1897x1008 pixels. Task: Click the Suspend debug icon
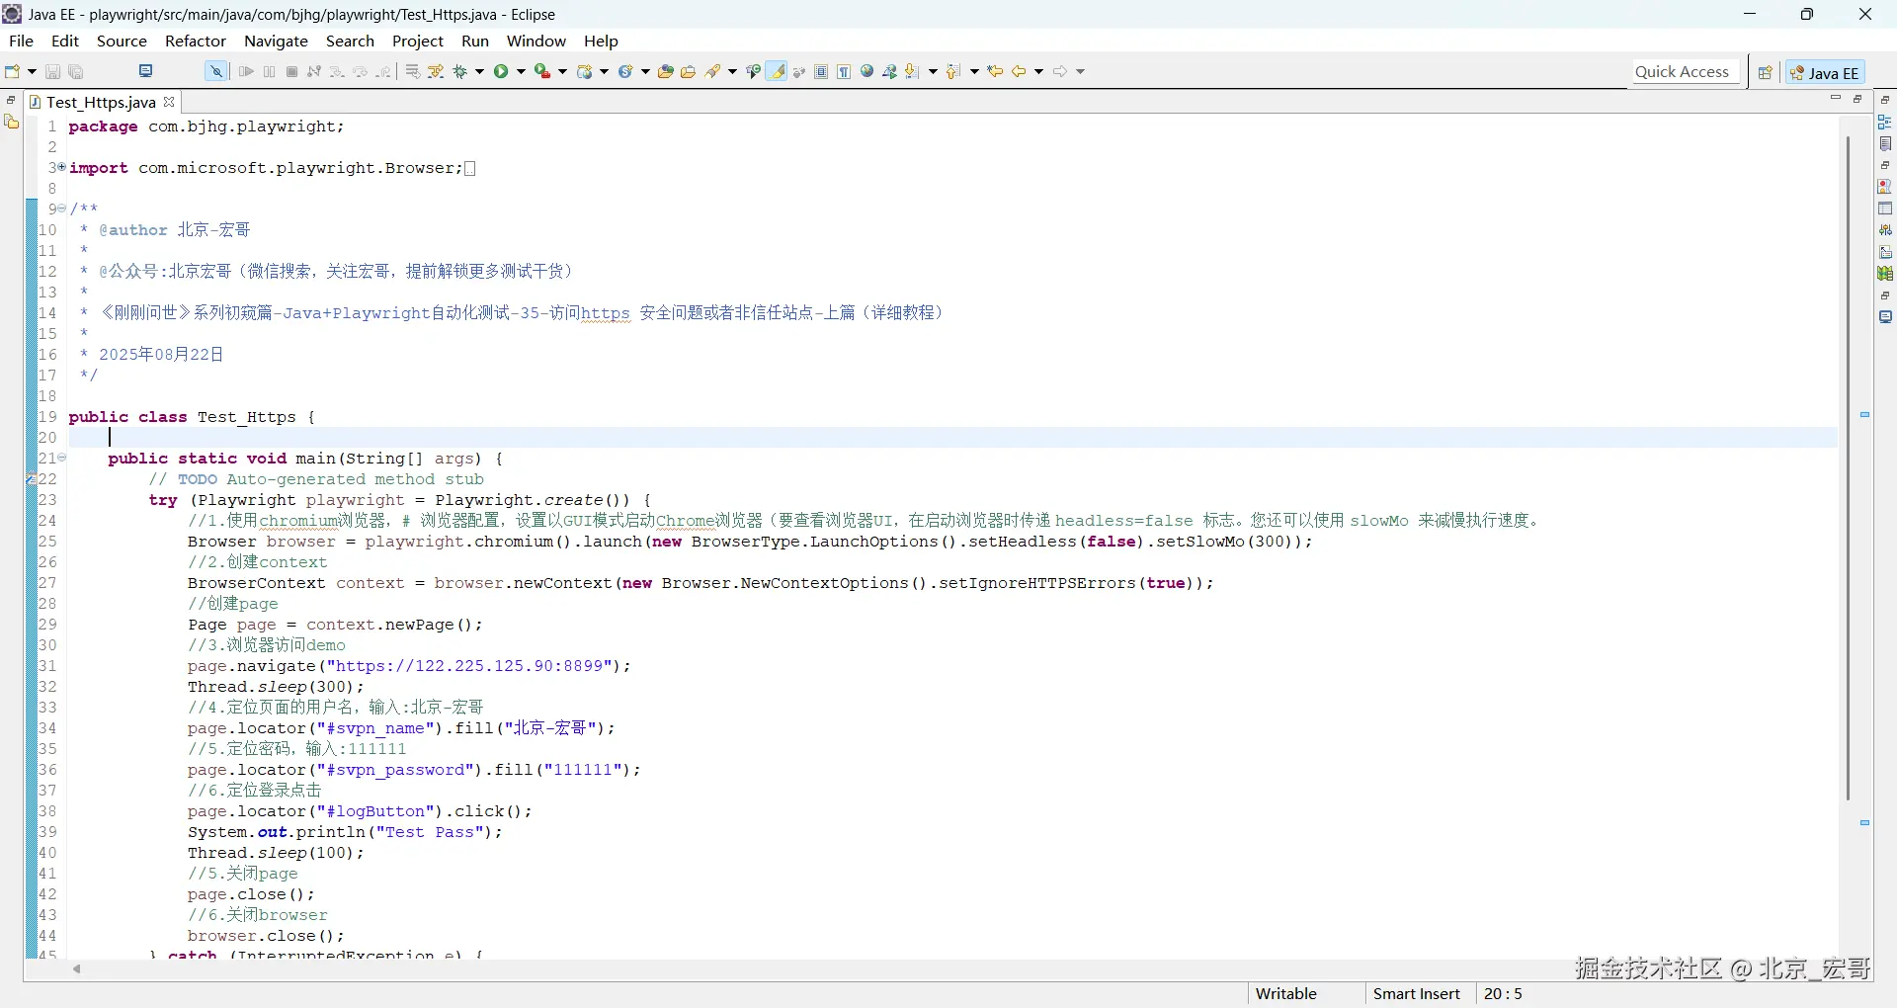pos(270,71)
